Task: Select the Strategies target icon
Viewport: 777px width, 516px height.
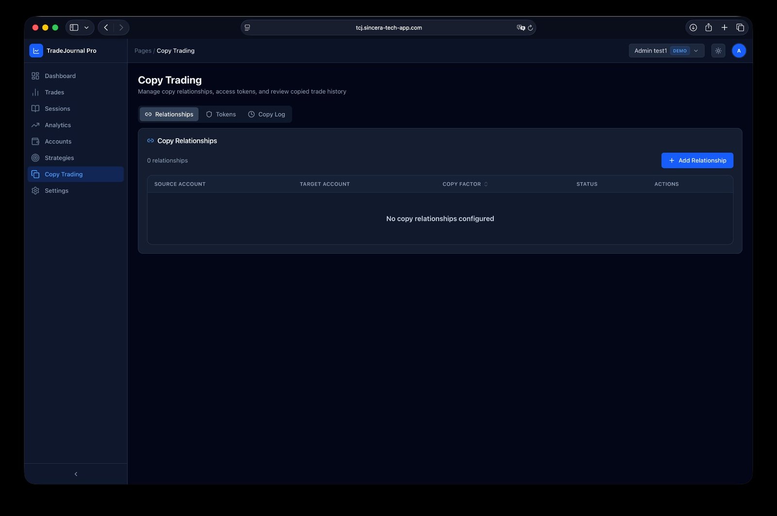Action: click(x=35, y=157)
